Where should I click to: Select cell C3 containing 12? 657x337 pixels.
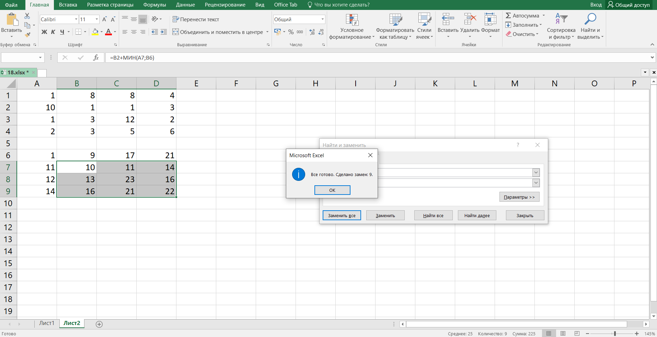click(116, 119)
